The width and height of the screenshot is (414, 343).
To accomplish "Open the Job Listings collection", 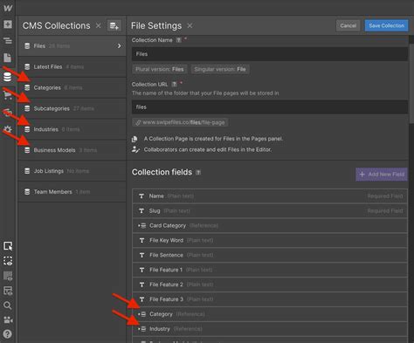I will click(72, 171).
